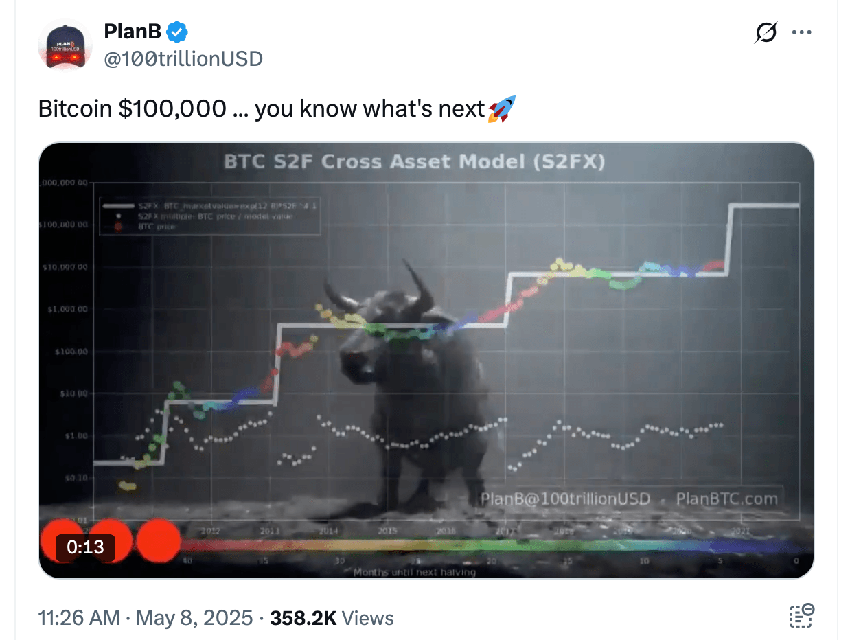Click the second red circle overlay icon

(110, 541)
